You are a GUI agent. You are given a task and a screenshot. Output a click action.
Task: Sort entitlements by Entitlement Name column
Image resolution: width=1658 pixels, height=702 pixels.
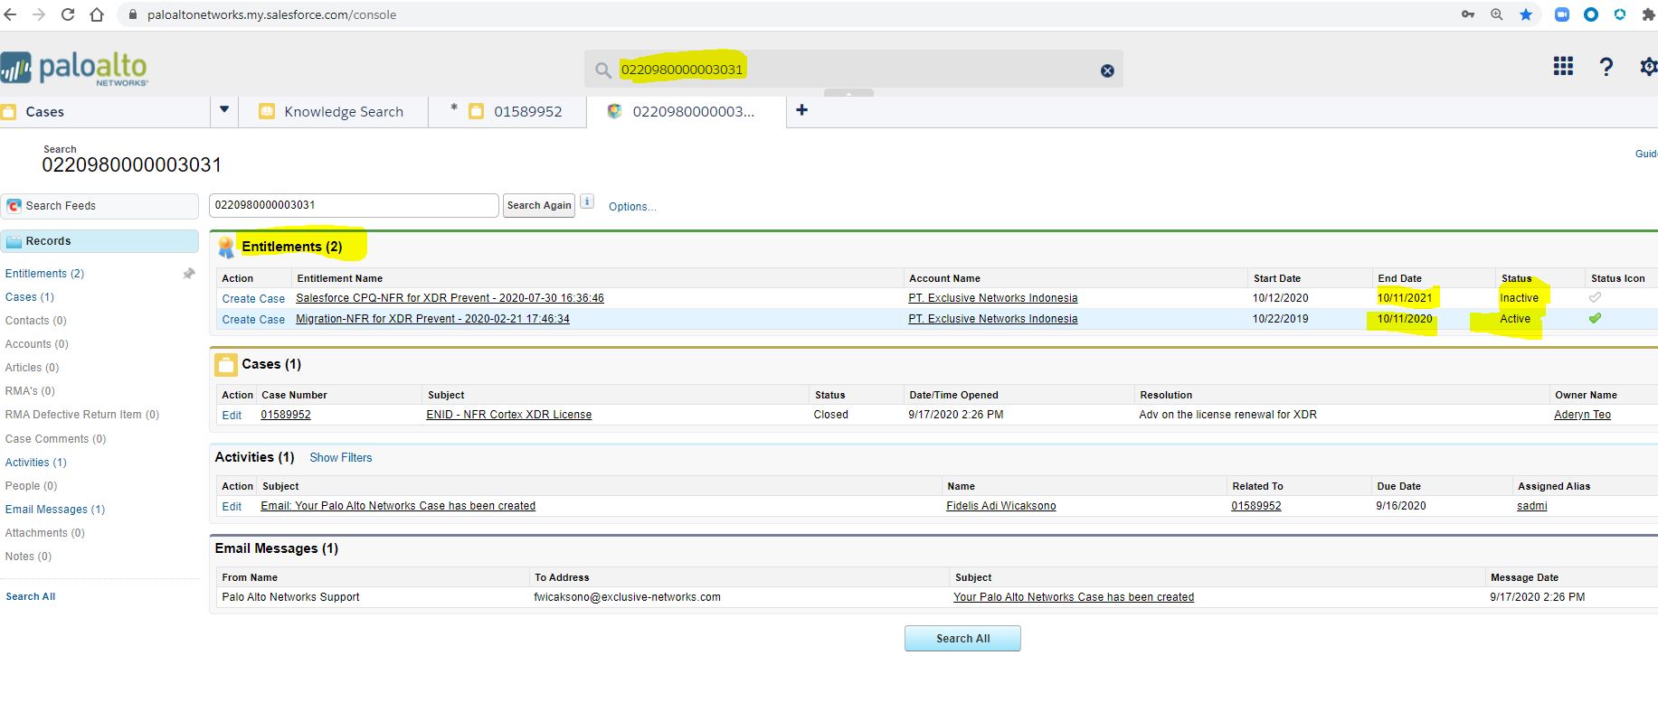(339, 278)
